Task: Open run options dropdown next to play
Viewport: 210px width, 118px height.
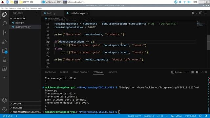Action: 196,13
